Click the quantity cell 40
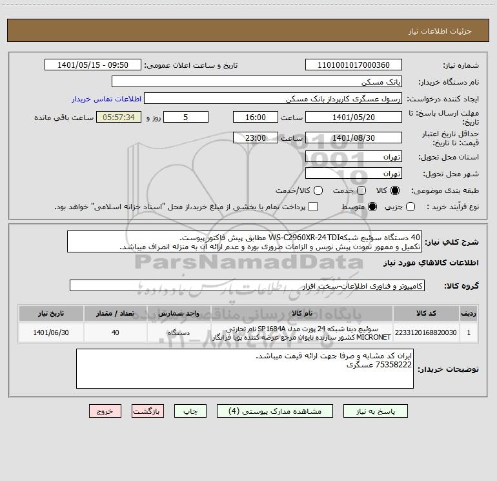 (x=116, y=333)
